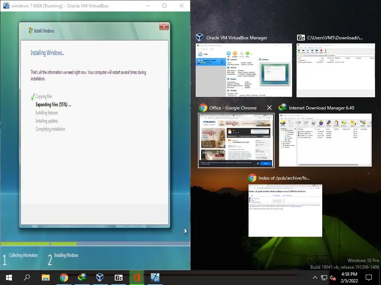The image size is (381, 285).
Task: Click stage 2 "Installing Windows" label
Action: pyautogui.click(x=66, y=255)
